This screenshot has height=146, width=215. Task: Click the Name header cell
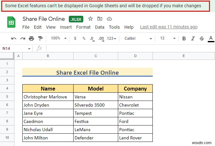point(48,89)
